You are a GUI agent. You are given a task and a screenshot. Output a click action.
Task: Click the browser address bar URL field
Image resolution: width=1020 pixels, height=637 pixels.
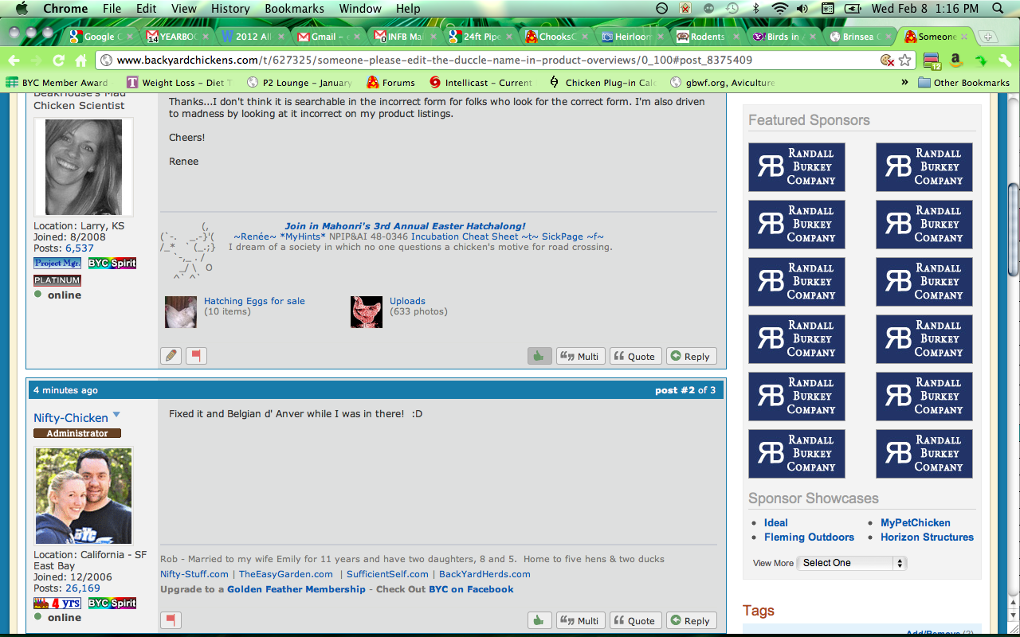478,61
